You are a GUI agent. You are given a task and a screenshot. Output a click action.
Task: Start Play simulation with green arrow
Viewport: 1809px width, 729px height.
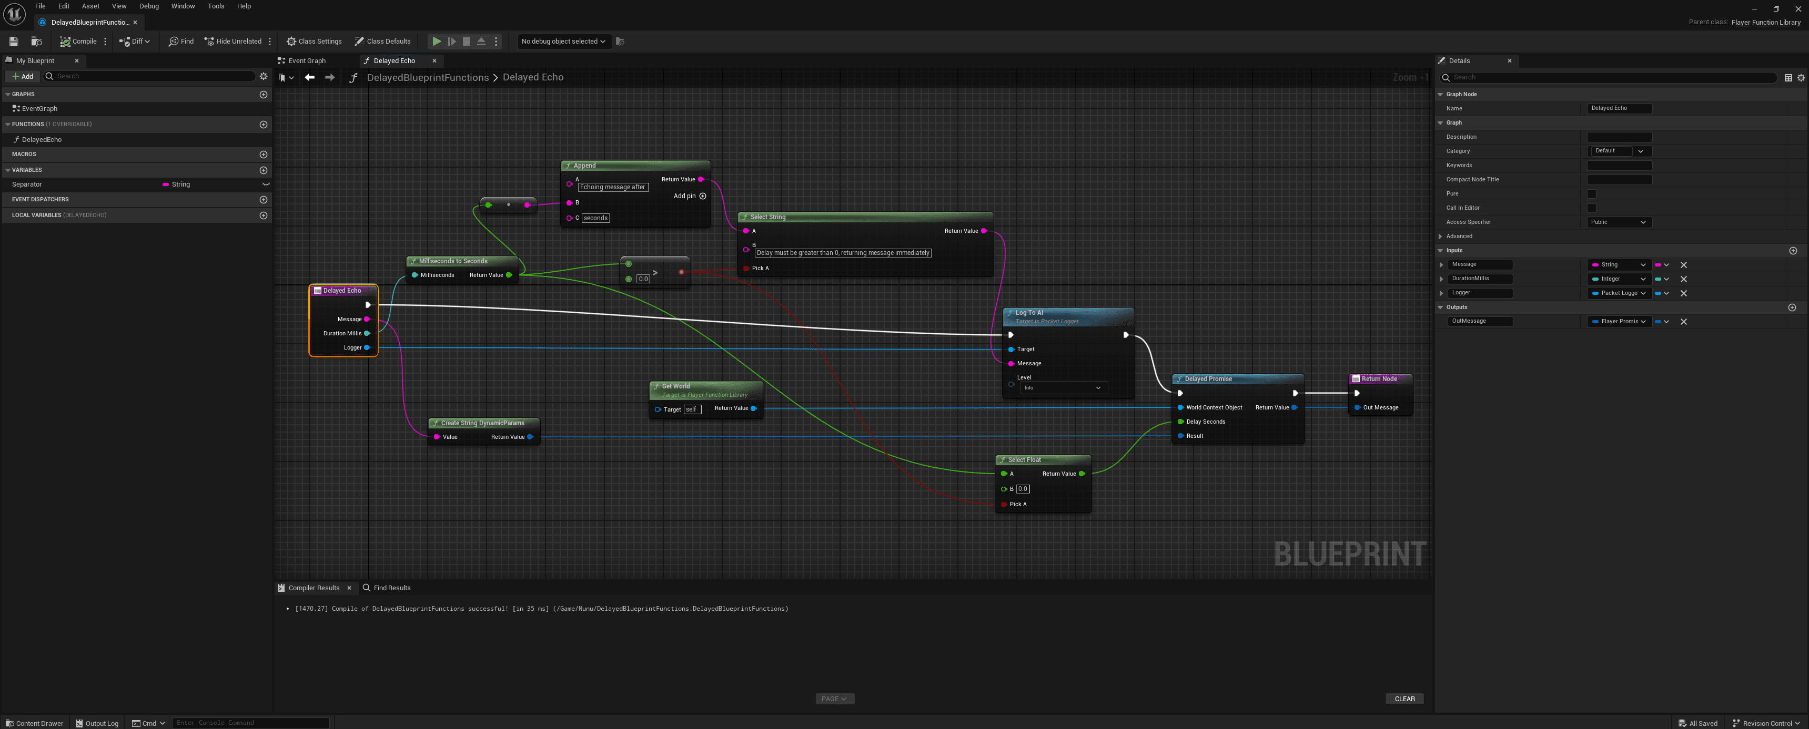(436, 42)
